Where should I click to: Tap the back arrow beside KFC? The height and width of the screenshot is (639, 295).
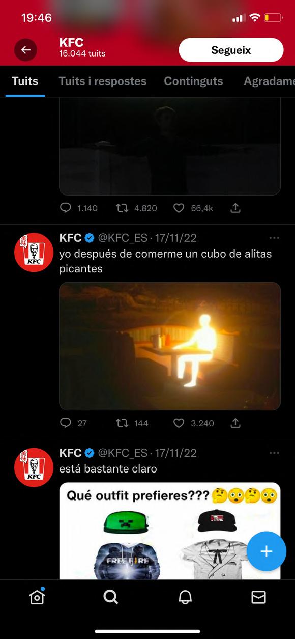coord(25,50)
